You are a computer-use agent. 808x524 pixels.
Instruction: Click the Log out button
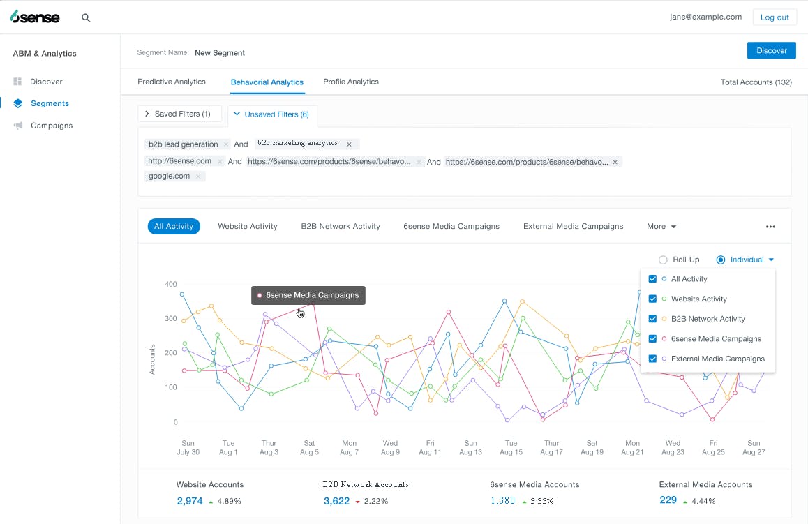[x=775, y=17]
